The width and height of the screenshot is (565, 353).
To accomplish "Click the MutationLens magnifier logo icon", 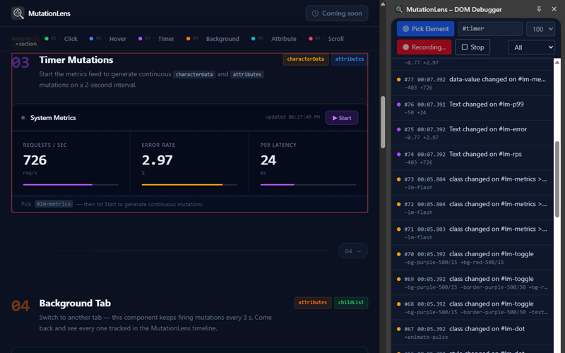I will 18,13.
